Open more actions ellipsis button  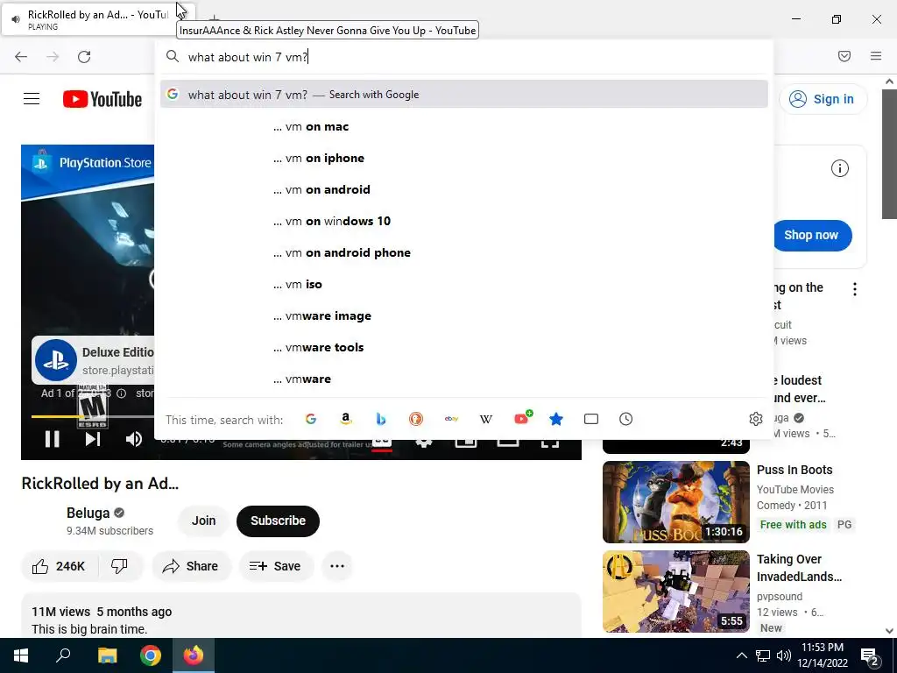click(x=337, y=566)
